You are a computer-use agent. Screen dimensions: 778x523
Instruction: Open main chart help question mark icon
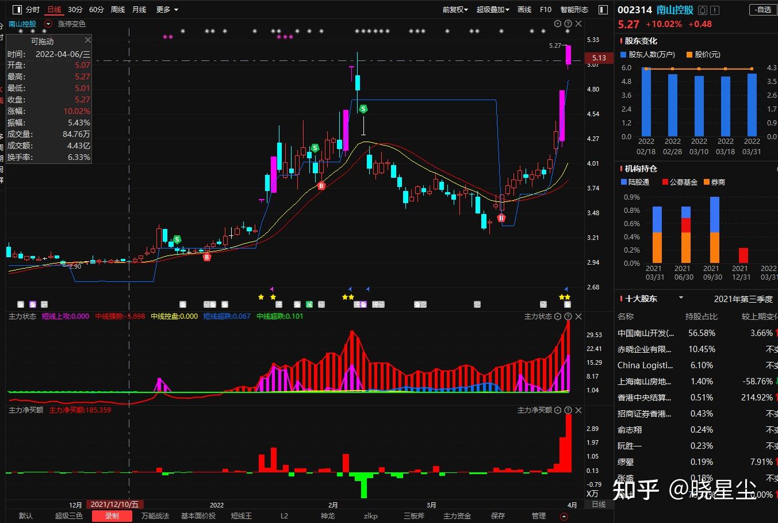point(568,24)
